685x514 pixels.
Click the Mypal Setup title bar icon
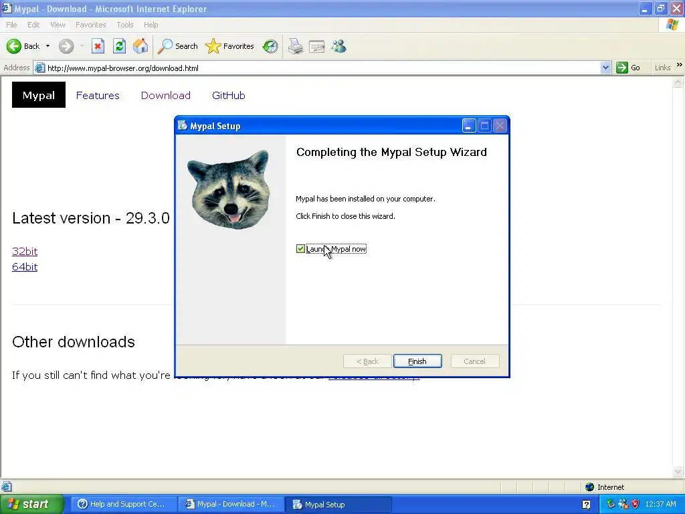pyautogui.click(x=182, y=126)
